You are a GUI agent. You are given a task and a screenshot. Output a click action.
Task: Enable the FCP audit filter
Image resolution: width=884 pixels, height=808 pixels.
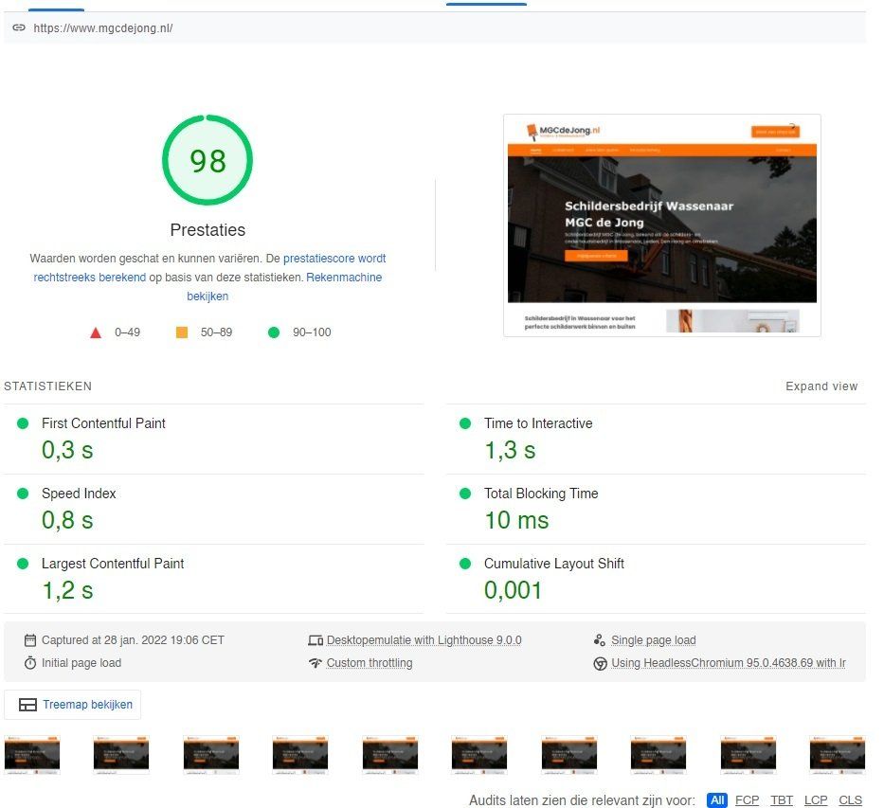click(x=747, y=800)
